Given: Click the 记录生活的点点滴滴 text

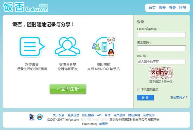Looking at the screenshot, I should pos(32,69).
